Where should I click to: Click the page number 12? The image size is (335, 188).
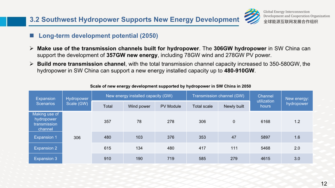coord(324,184)
